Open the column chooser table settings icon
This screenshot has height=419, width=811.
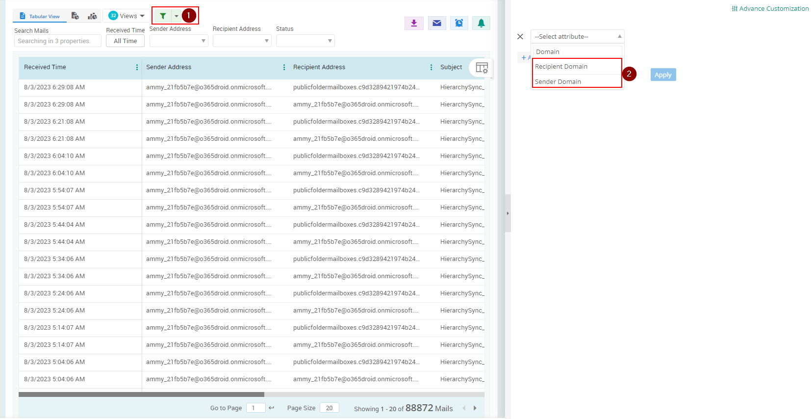(x=482, y=68)
